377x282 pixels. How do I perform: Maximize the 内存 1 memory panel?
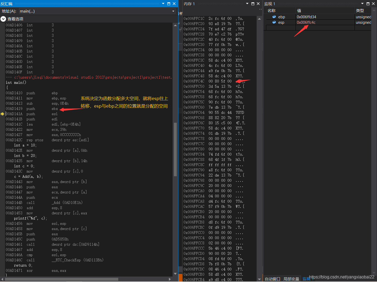tap(253, 4)
